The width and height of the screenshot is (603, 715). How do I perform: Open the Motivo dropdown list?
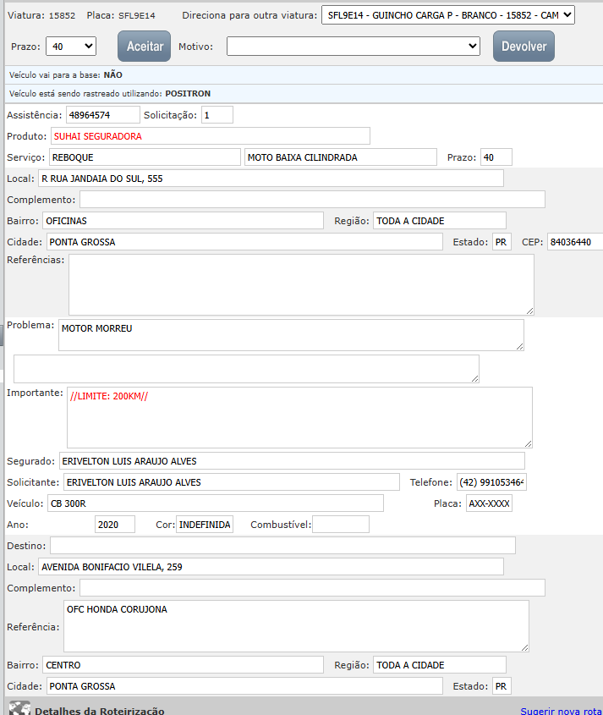(353, 47)
